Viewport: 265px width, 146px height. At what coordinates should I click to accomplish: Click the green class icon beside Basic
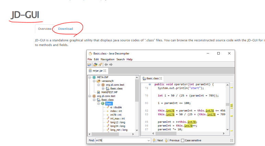pos(103,104)
